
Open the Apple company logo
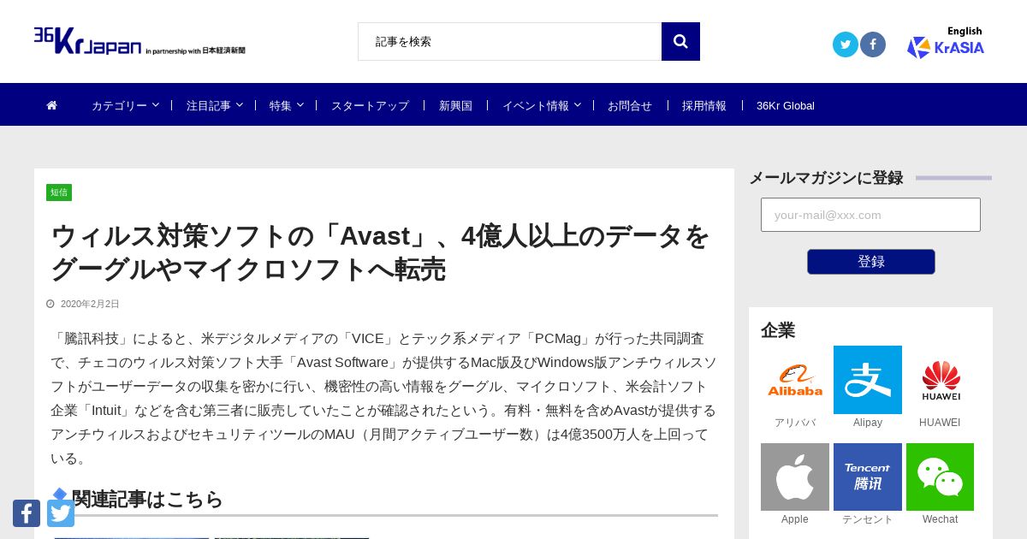[x=795, y=477]
